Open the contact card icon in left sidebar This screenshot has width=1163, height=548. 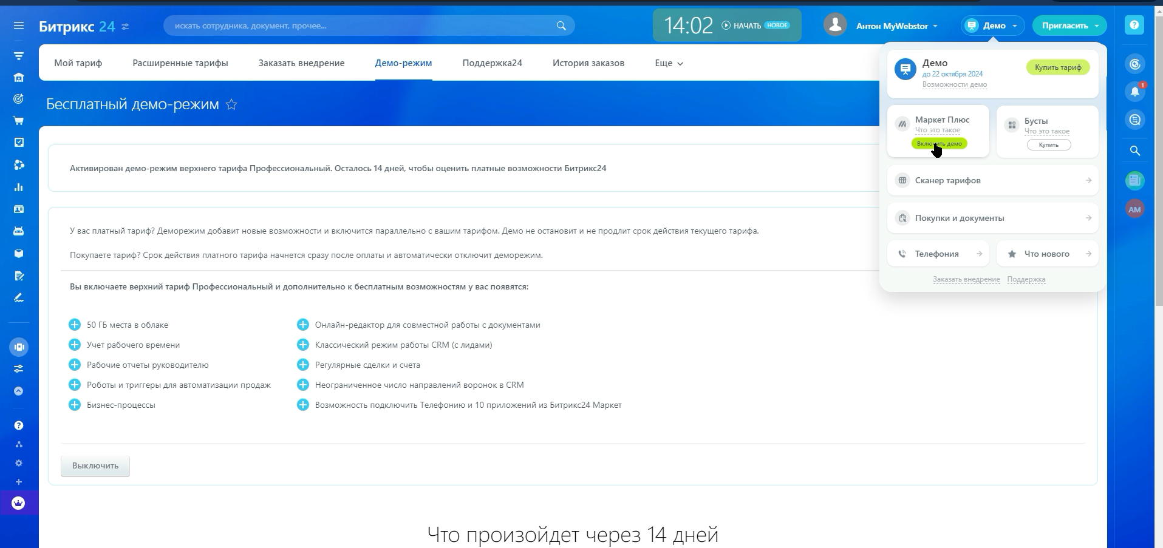(x=19, y=209)
